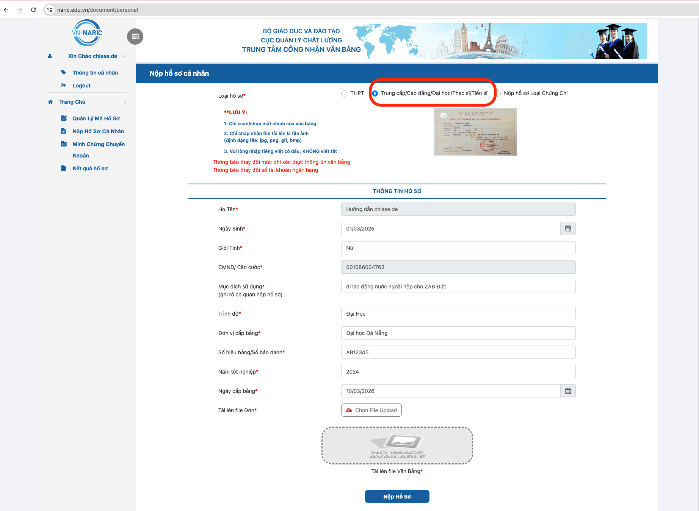Select the Trung cấp/Cao đẳng/Đại học radio button
The width and height of the screenshot is (699, 511).
pos(375,93)
